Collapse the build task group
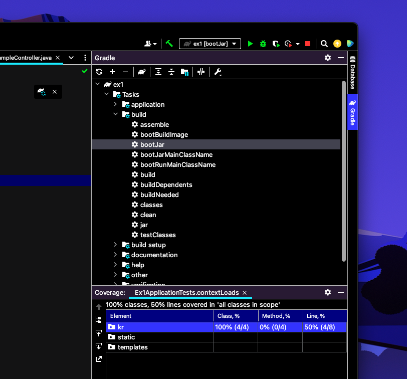 115,114
